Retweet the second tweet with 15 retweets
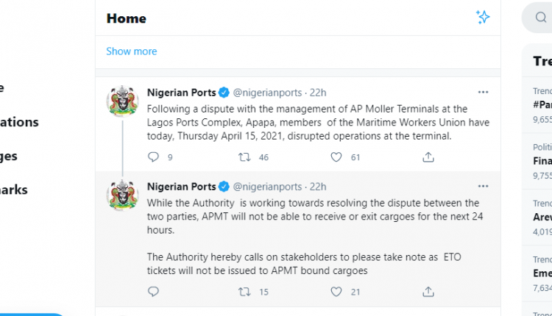The image size is (552, 316). click(x=244, y=292)
